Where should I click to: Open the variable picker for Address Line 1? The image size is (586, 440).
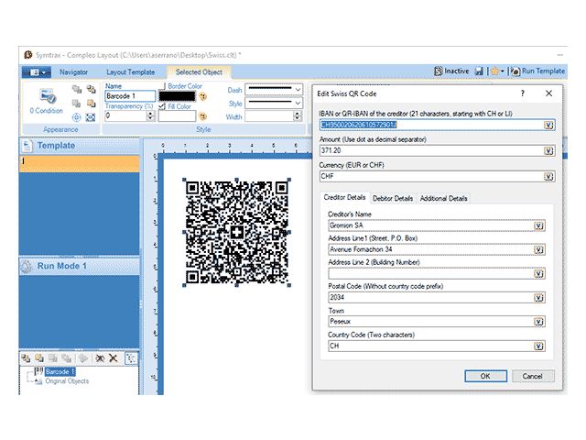539,249
